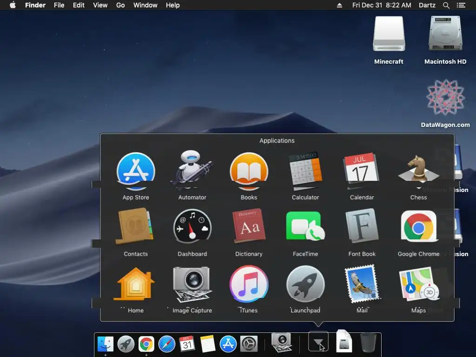Collapse the Applications stack arrow in Dock
The width and height of the screenshot is (476, 357).
pyautogui.click(x=318, y=341)
